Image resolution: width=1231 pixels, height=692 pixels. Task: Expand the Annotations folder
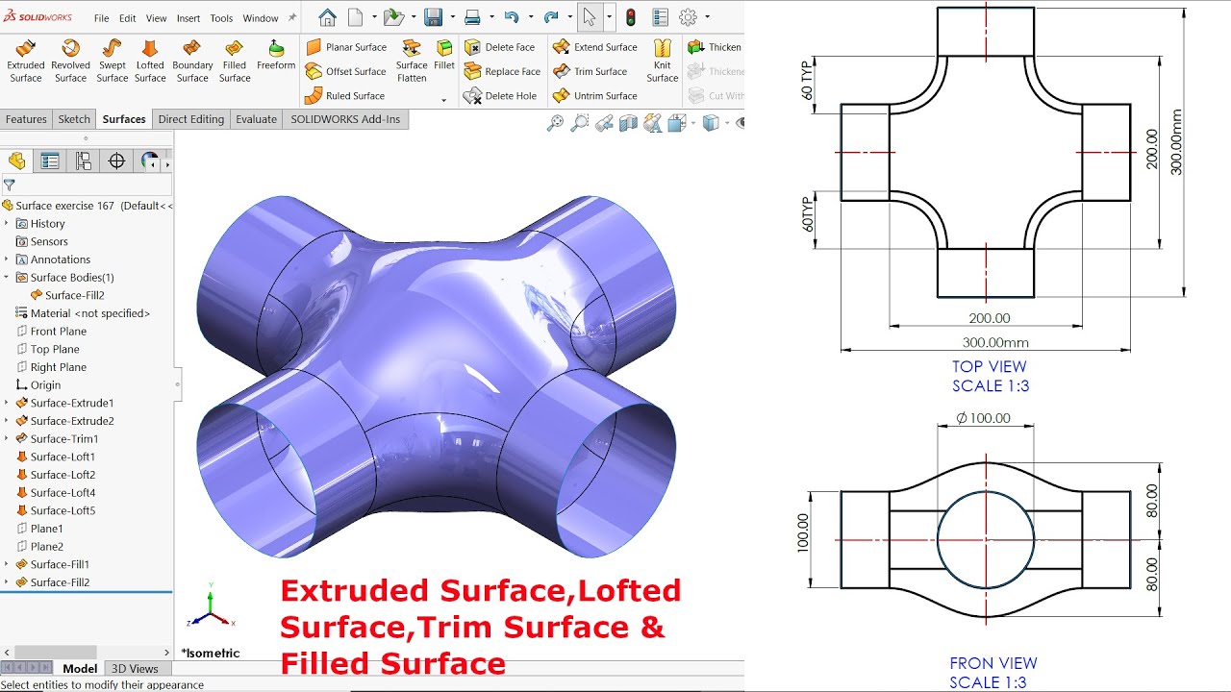(7, 259)
